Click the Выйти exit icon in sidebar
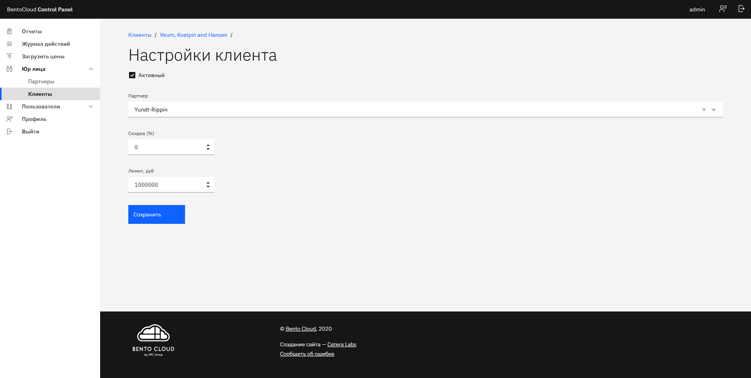The height and width of the screenshot is (378, 751). pyautogui.click(x=9, y=131)
